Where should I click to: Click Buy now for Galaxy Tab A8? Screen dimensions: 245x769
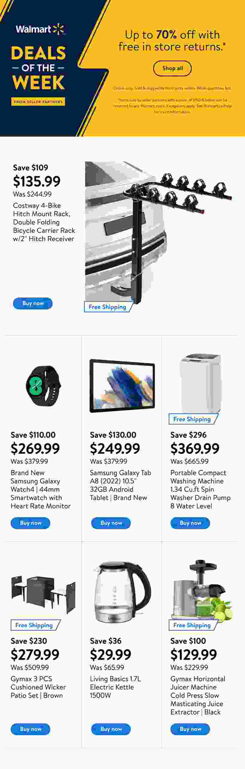[x=111, y=523]
